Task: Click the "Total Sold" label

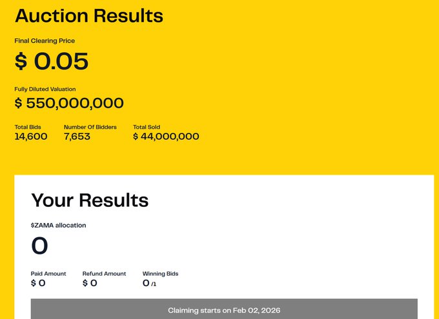Action: click(147, 127)
